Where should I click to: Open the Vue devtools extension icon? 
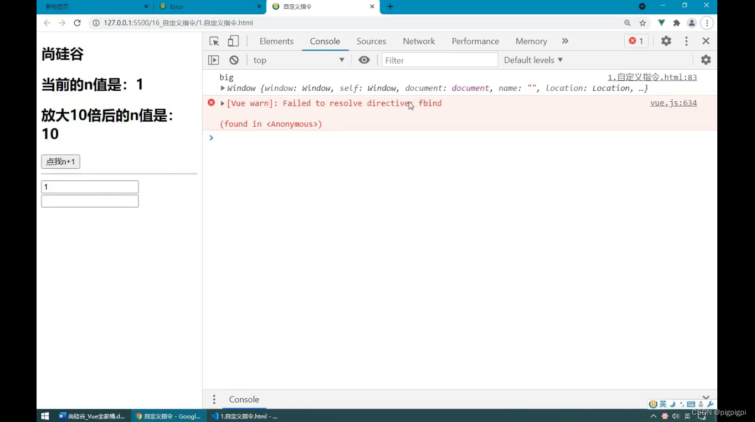click(x=661, y=23)
